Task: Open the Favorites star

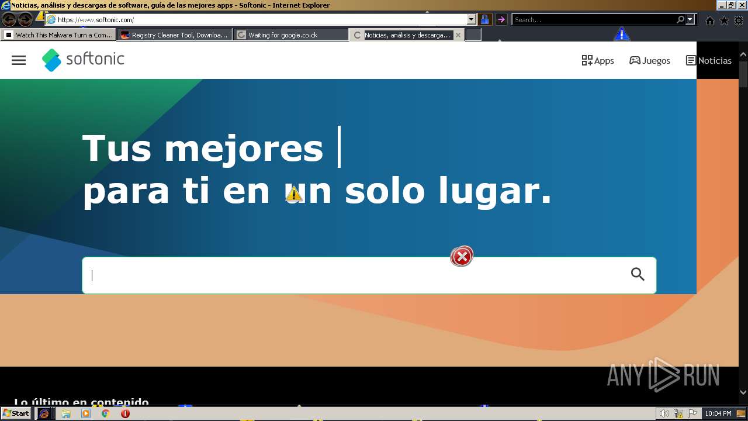Action: tap(724, 20)
